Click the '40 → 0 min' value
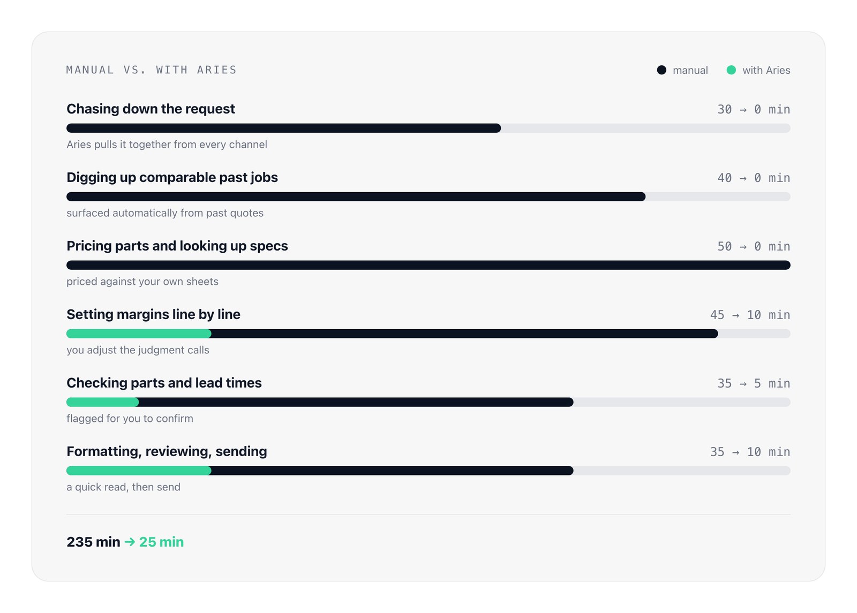 [x=754, y=178]
